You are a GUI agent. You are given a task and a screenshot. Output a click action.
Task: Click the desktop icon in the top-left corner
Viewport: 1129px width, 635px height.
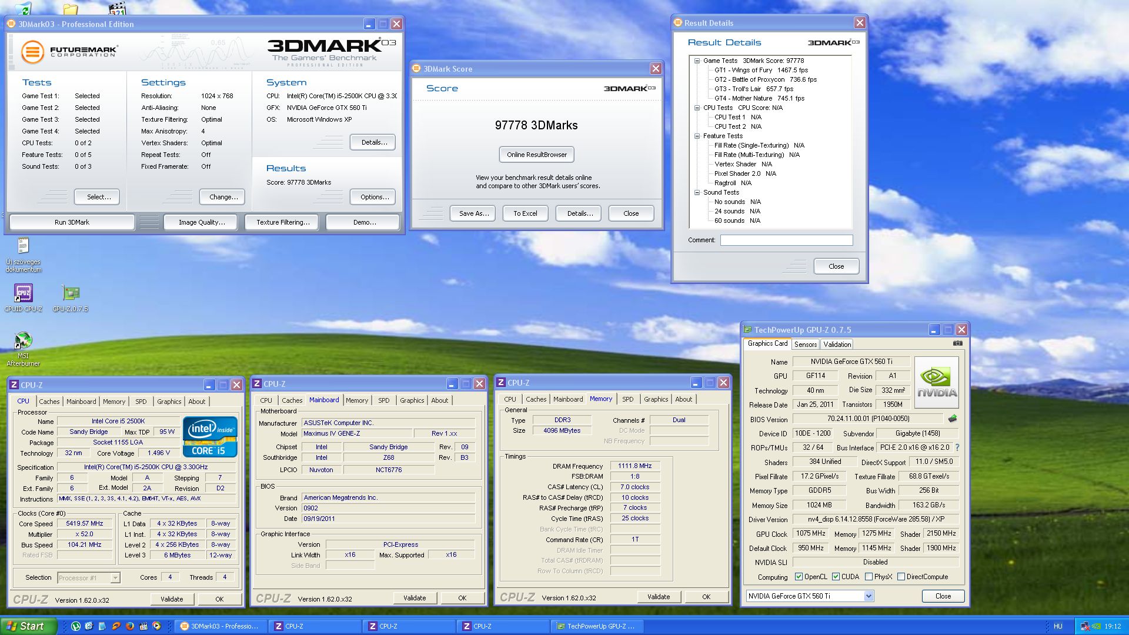pyautogui.click(x=24, y=8)
